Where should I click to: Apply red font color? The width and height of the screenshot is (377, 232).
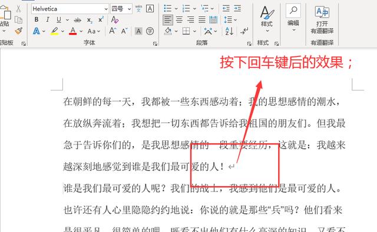click(73, 31)
